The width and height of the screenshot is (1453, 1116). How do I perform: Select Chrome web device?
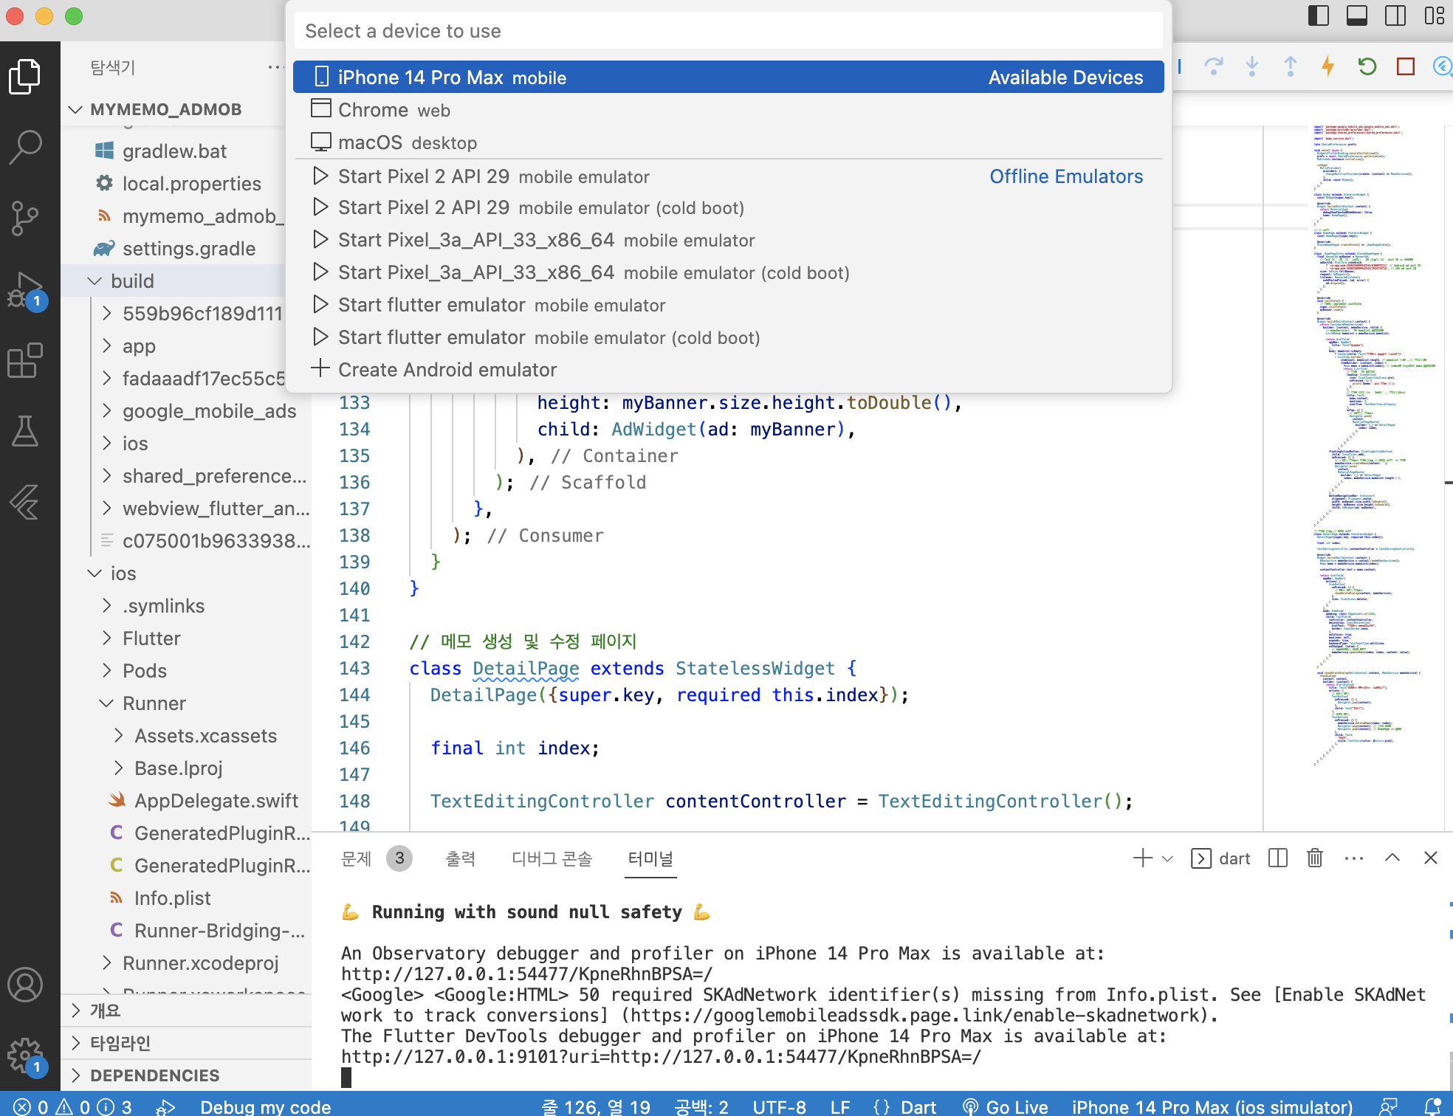[728, 110]
